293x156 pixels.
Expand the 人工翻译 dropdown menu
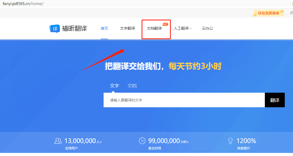182,28
